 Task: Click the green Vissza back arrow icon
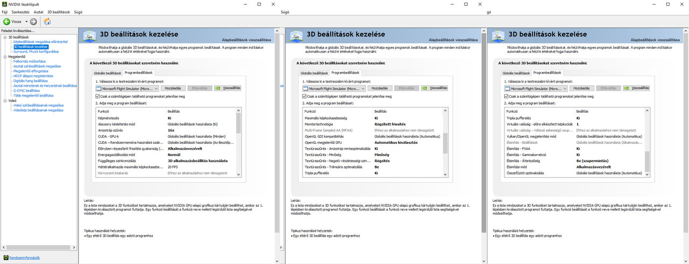click(6, 21)
